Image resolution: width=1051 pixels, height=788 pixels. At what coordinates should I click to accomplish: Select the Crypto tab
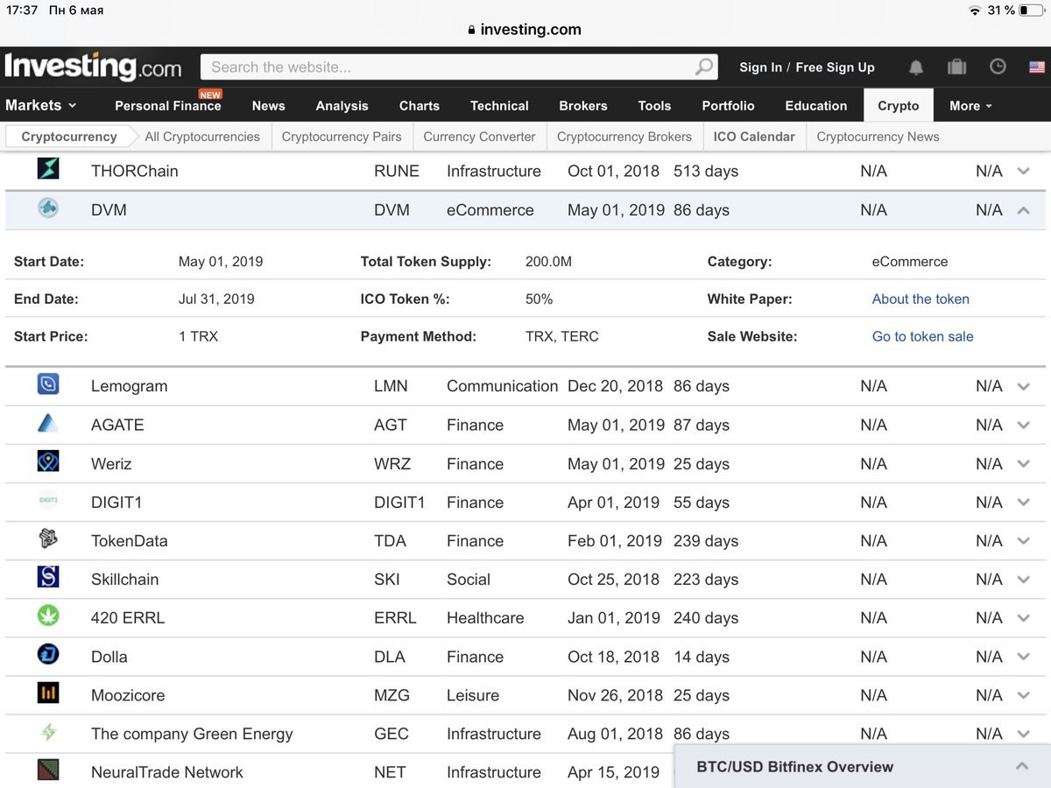pos(899,106)
